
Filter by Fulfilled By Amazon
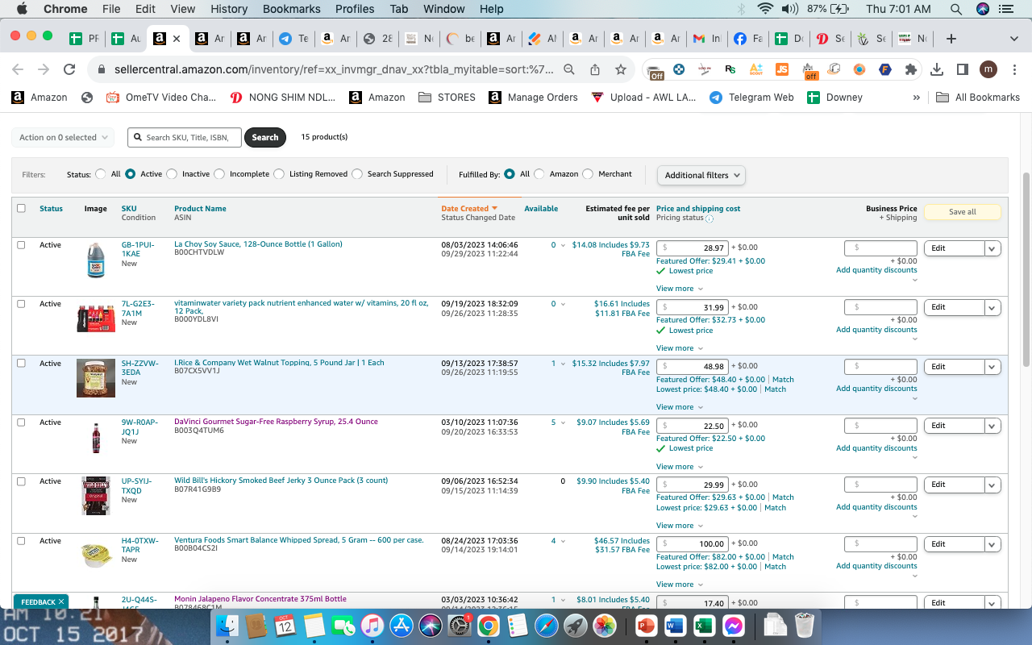click(x=539, y=174)
